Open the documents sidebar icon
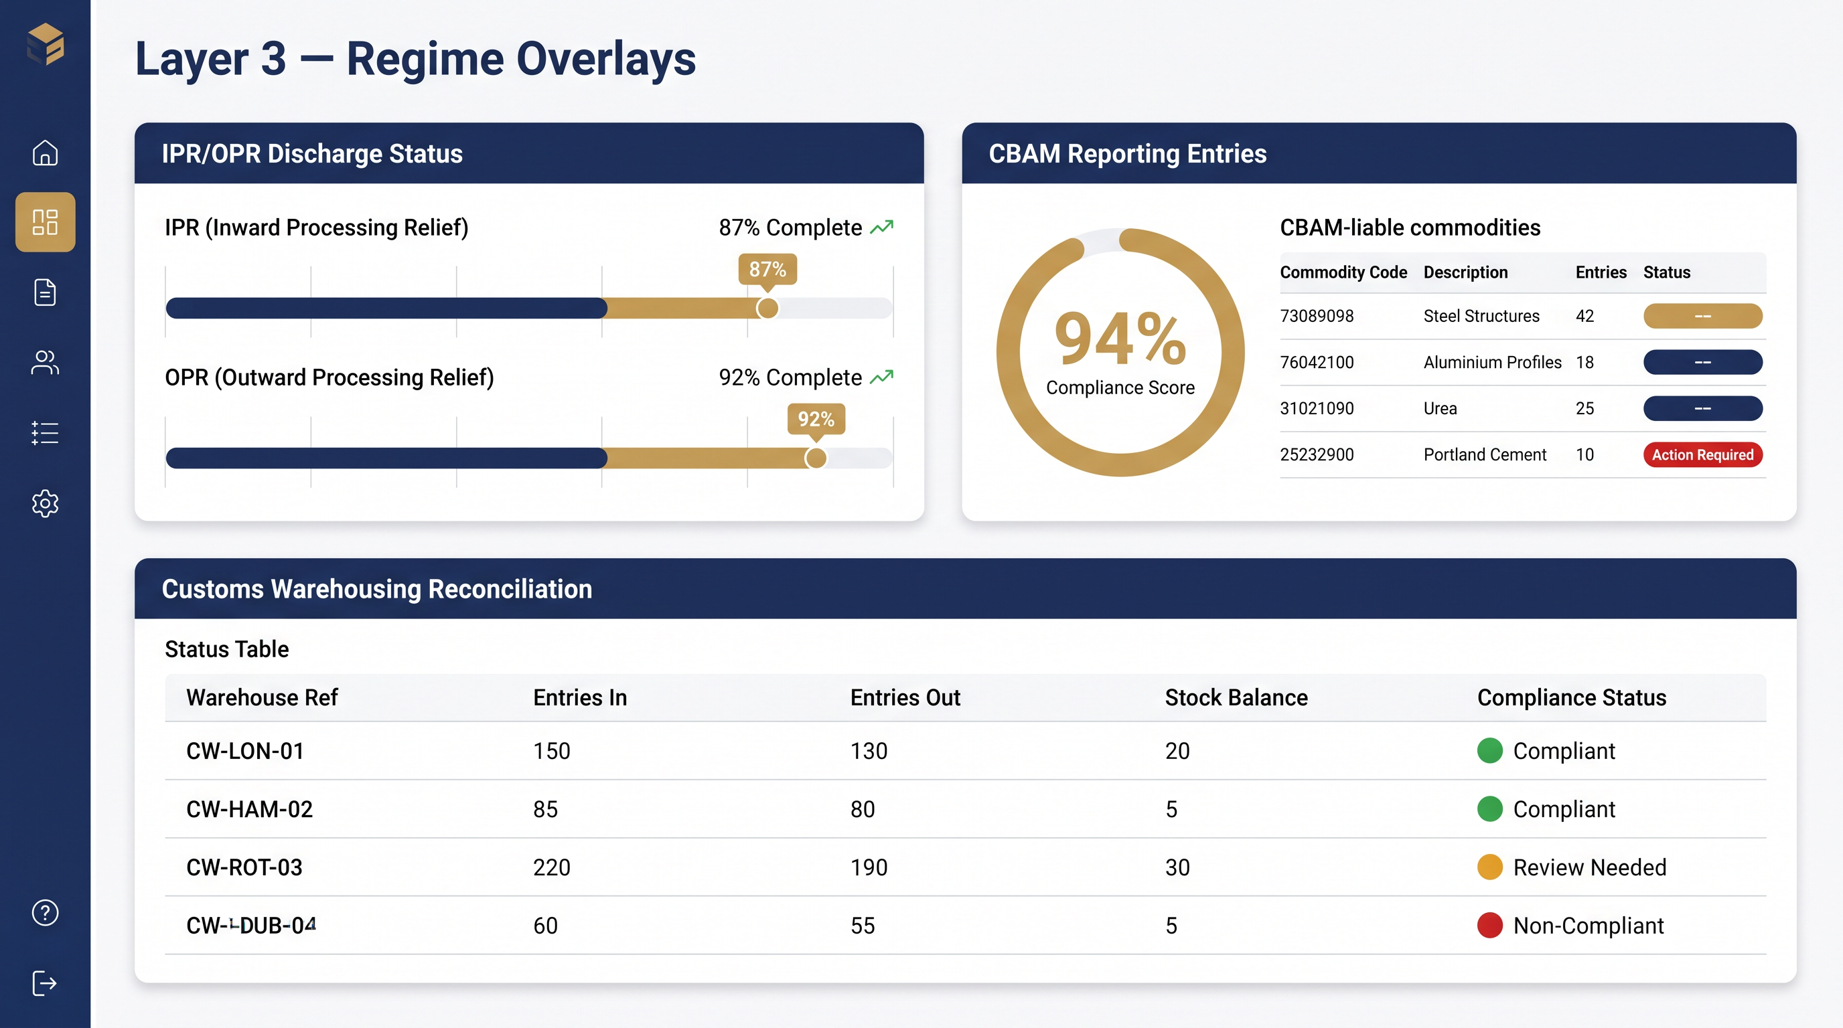Screen dimensions: 1843x1028 (x=45, y=292)
